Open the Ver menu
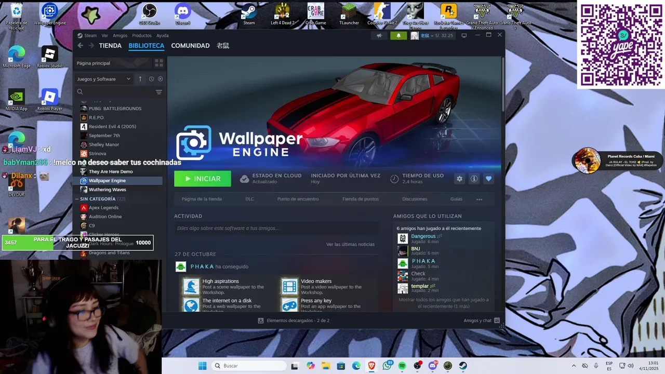This screenshot has height=374, width=665. (104, 35)
